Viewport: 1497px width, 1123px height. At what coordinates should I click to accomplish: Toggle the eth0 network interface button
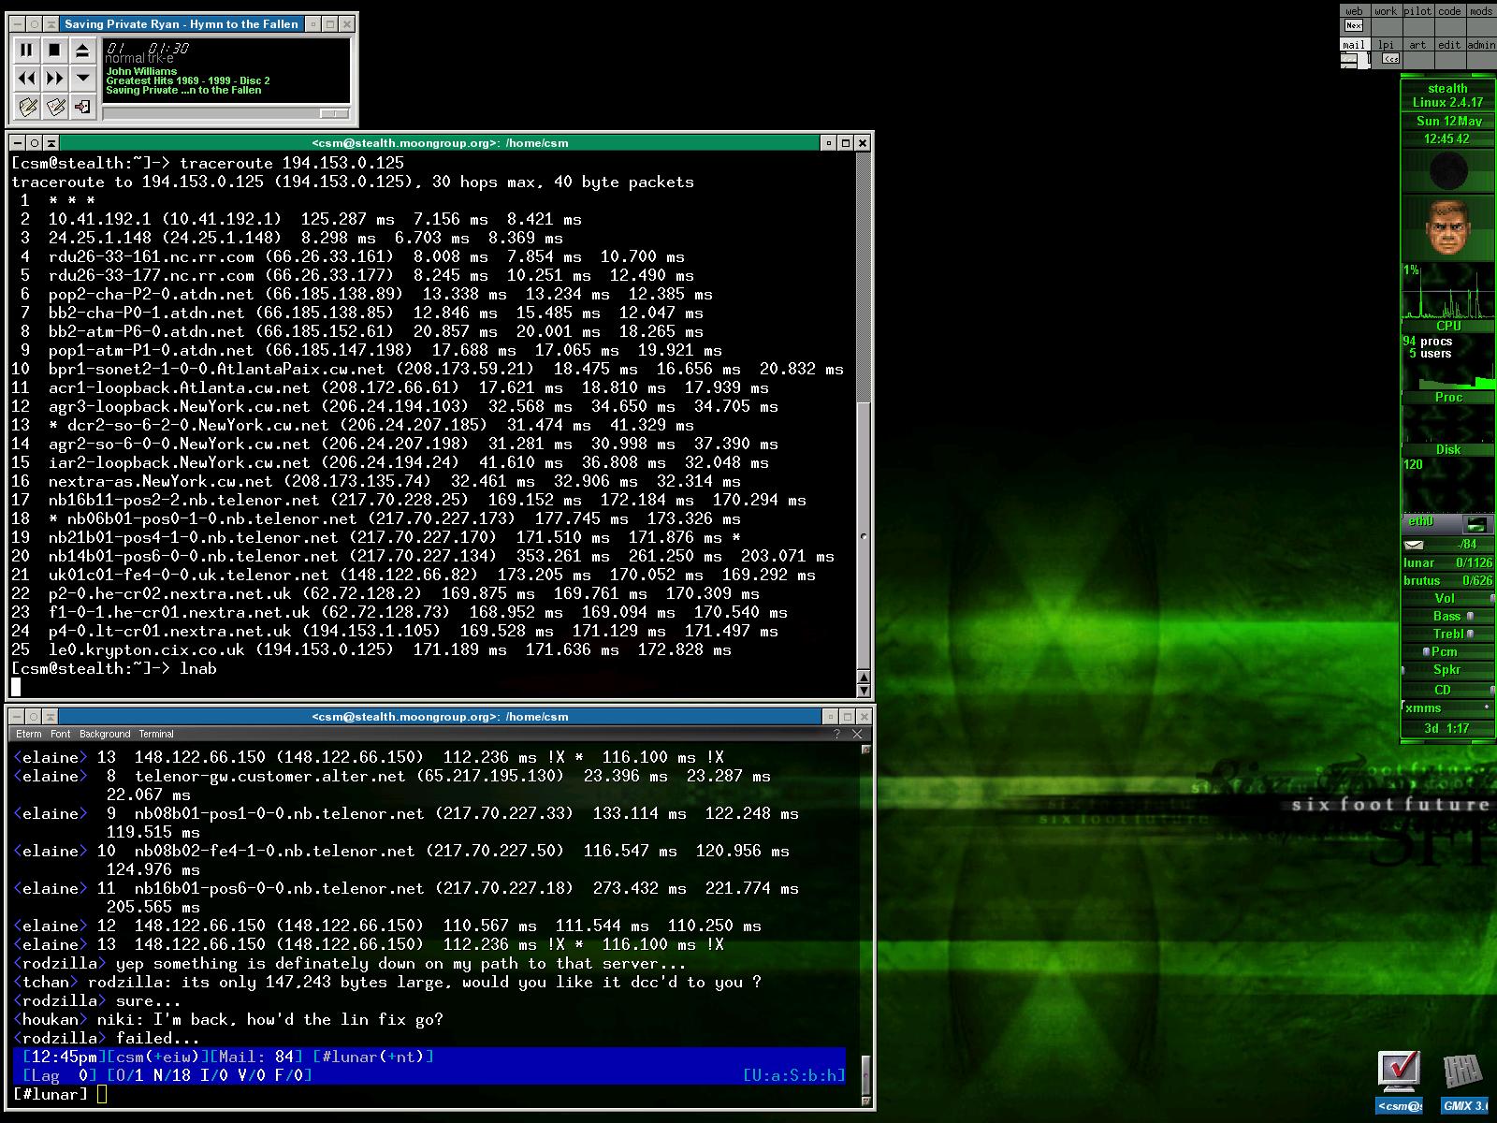1475,524
